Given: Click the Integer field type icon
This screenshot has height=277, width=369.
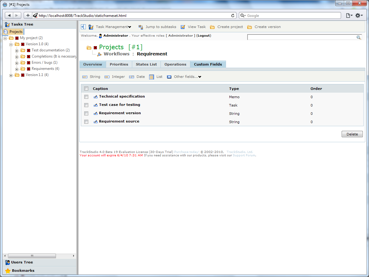Looking at the screenshot, I should pyautogui.click(x=107, y=77).
